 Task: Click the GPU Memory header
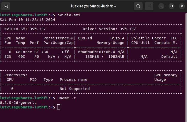(x=166, y=75)
